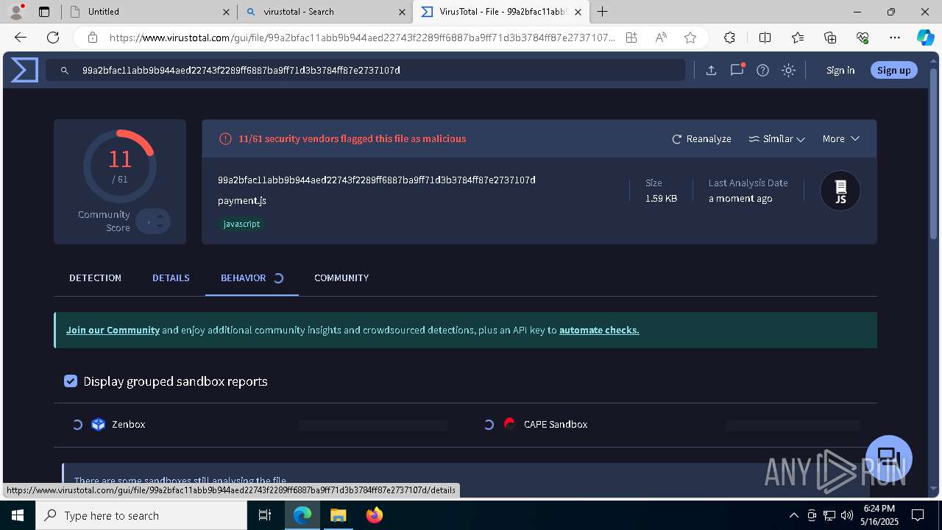Viewport: 942px width, 530px height.
Task: Click the Sign up button
Action: tap(893, 70)
